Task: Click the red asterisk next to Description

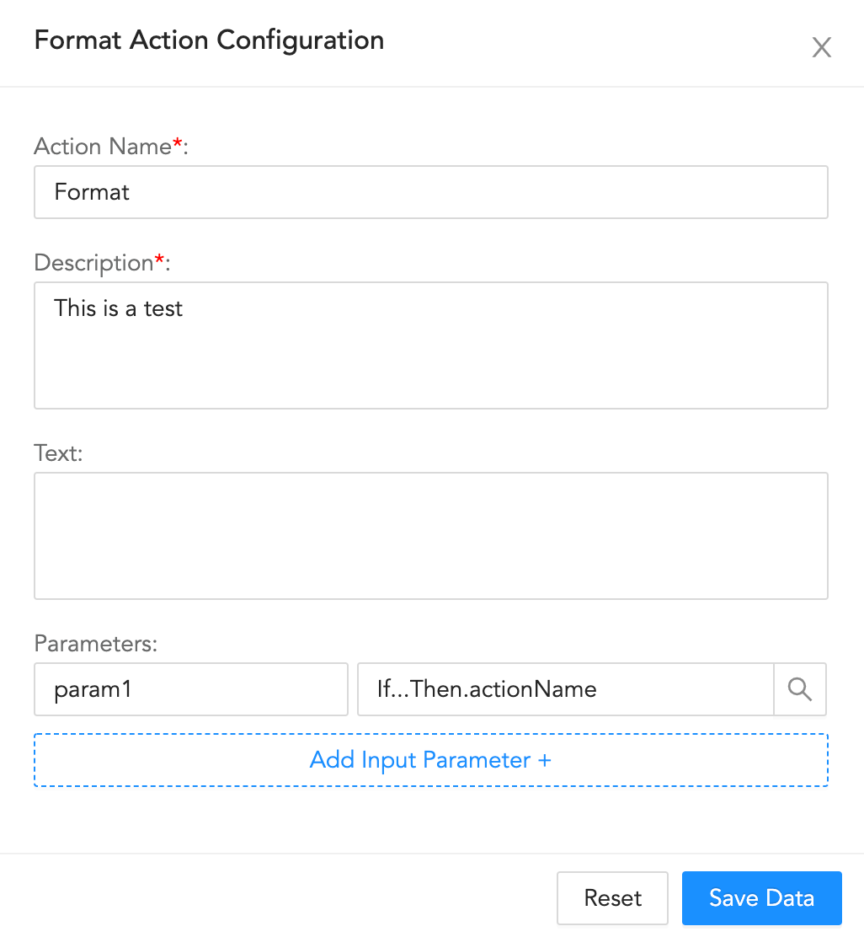Action: pyautogui.click(x=159, y=260)
